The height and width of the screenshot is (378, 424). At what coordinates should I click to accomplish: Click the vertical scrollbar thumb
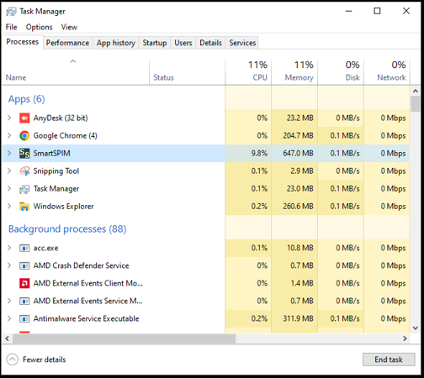(416, 104)
